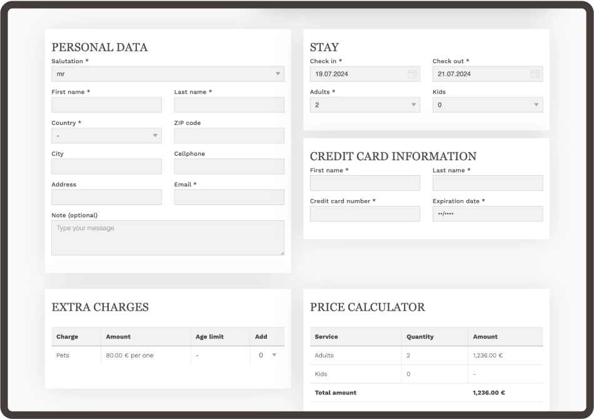Click the note textarea resize handle
The image size is (594, 419).
pos(282,253)
